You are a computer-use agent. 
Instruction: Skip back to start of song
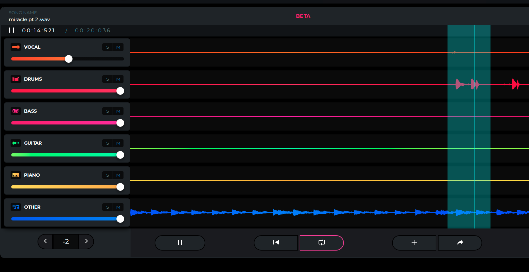276,243
